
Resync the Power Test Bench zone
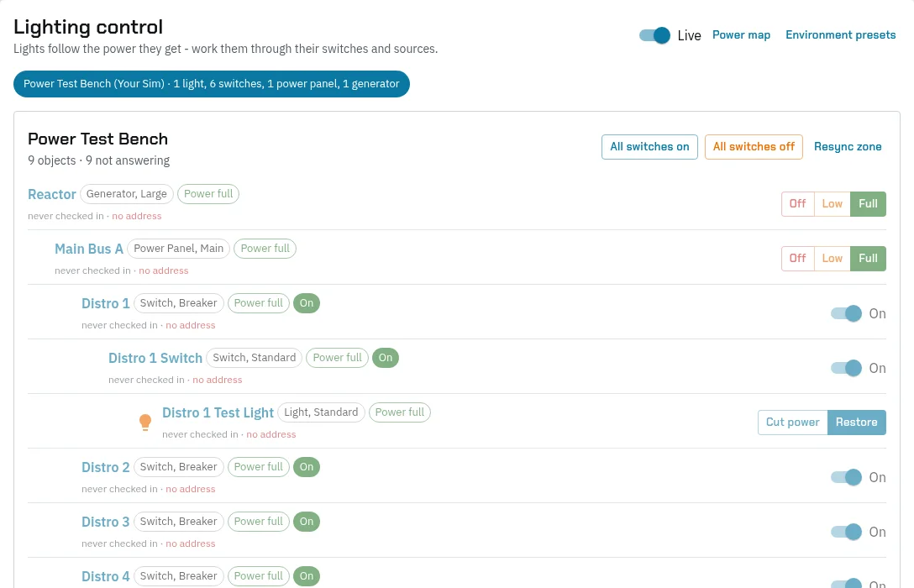(848, 147)
